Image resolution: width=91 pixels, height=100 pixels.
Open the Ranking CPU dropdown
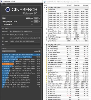click(9, 51)
